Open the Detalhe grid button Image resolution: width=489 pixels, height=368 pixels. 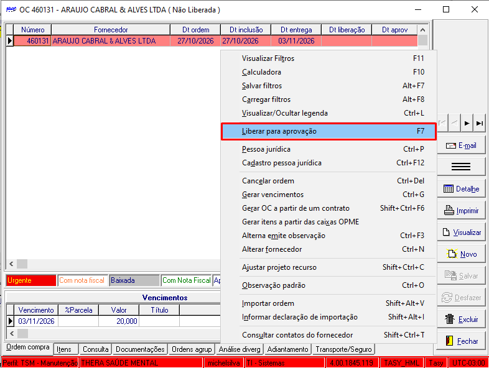[461, 189]
